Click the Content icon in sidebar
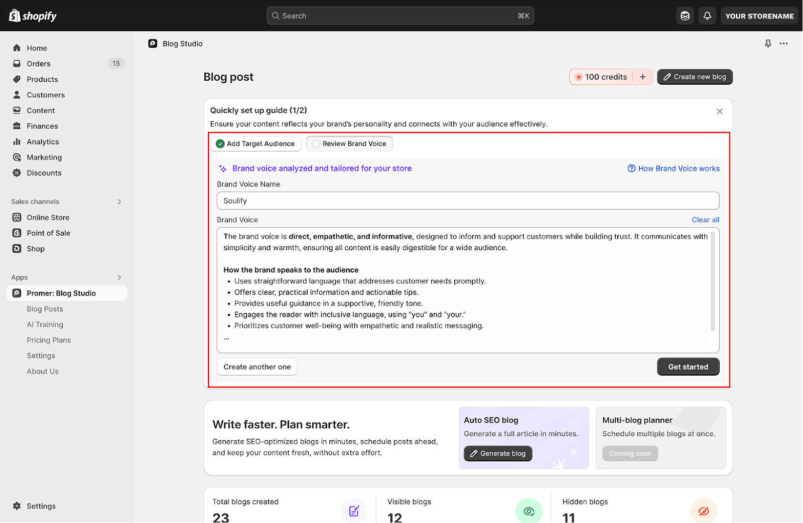This screenshot has height=523, width=803. (17, 110)
